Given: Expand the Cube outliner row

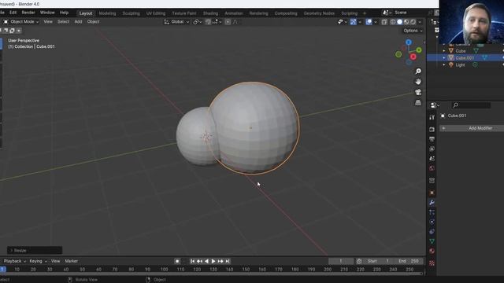Looking at the screenshot, I should coord(444,50).
